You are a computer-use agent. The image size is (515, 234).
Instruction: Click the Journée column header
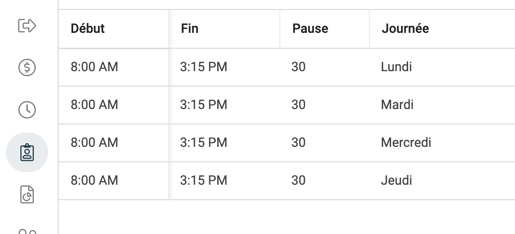point(405,28)
